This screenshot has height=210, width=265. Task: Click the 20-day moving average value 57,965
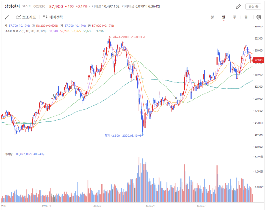(76, 31)
